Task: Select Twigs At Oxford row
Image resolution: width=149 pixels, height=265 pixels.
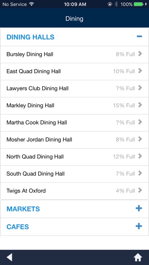Action: (x=74, y=191)
